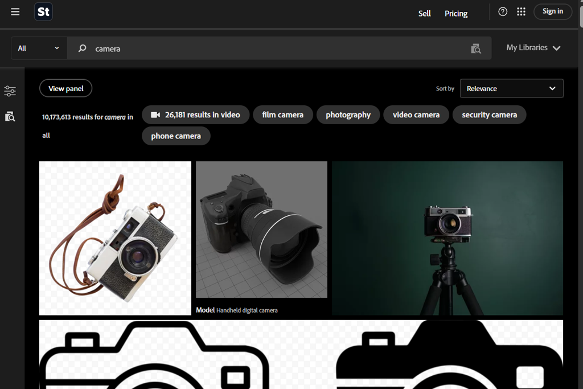Expand the My Libraries dropdown
The height and width of the screenshot is (389, 583).
pyautogui.click(x=533, y=48)
